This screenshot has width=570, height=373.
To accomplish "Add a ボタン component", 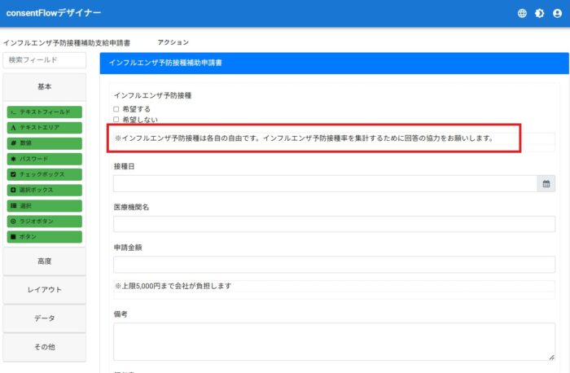I will coord(44,237).
